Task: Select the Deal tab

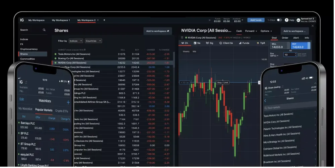Action: point(274,38)
